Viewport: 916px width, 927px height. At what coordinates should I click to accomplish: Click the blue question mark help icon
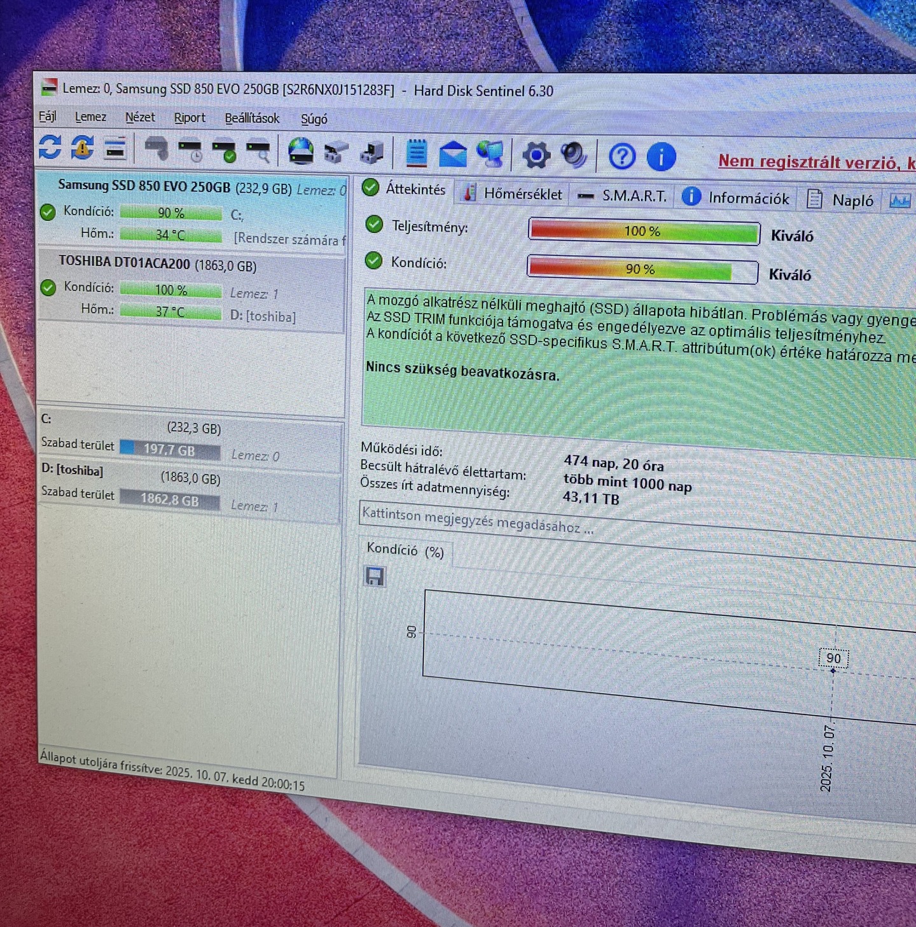click(x=621, y=156)
